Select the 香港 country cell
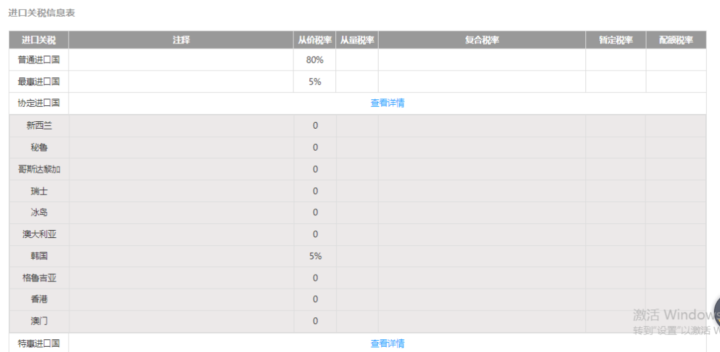The width and height of the screenshot is (720, 352). point(39,299)
